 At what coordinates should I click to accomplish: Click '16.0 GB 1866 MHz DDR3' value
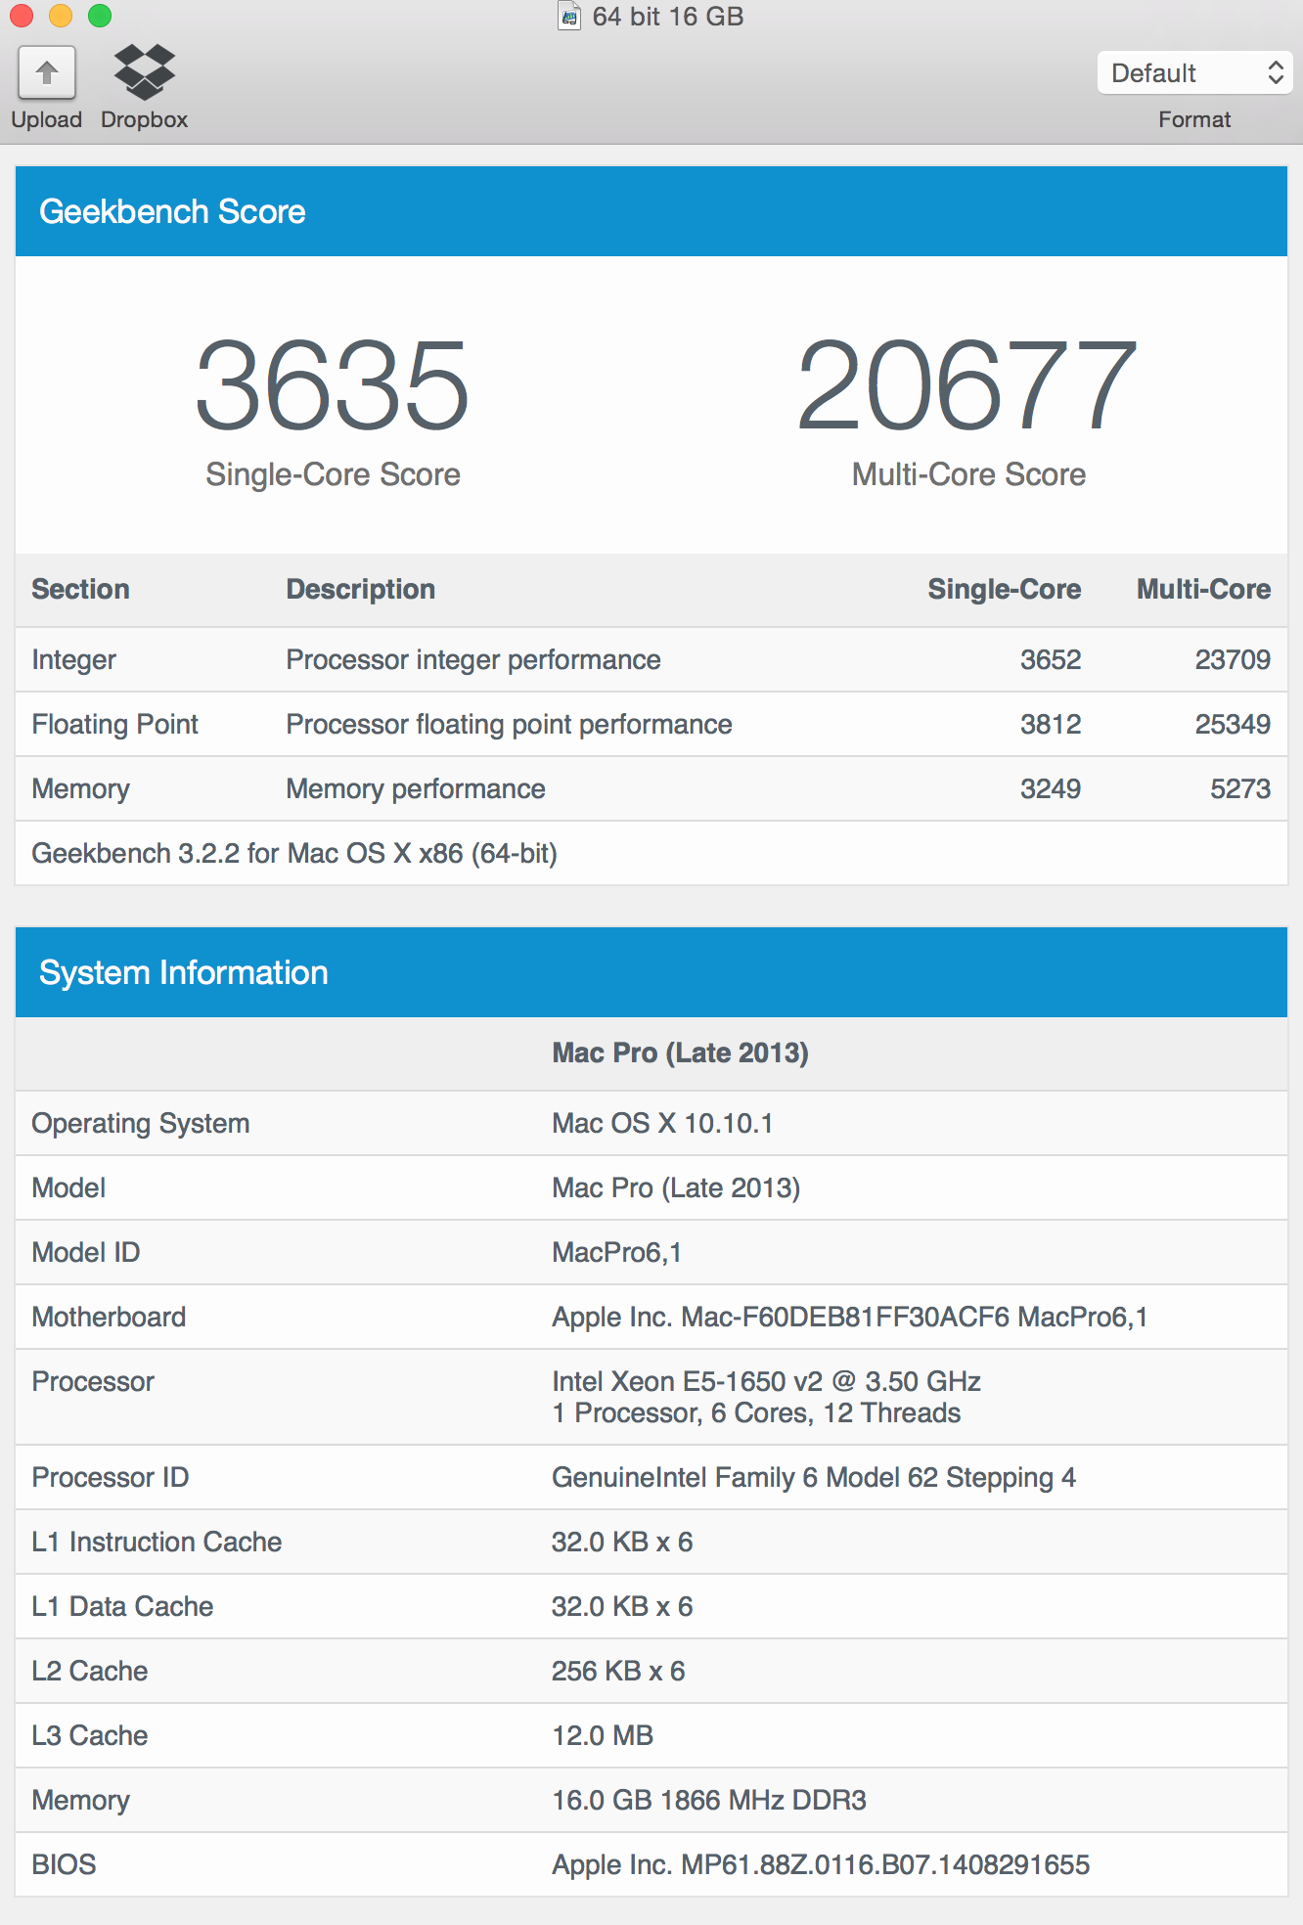[x=709, y=1800]
